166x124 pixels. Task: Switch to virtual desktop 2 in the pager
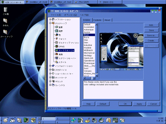pos(48,122)
